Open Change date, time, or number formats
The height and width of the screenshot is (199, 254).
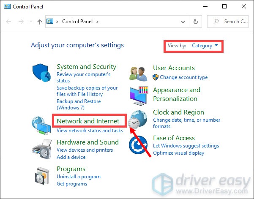[x=186, y=123]
